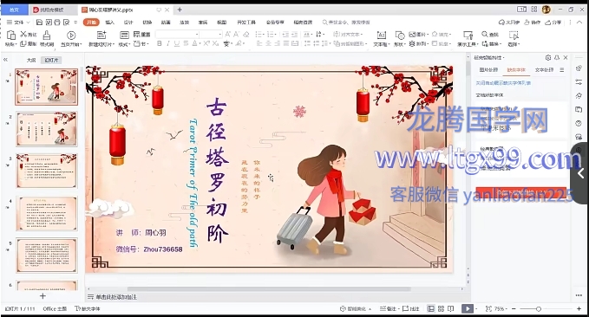Click the Find magnifier icon
Image resolution: width=589 pixels, height=317 pixels.
pos(485,34)
